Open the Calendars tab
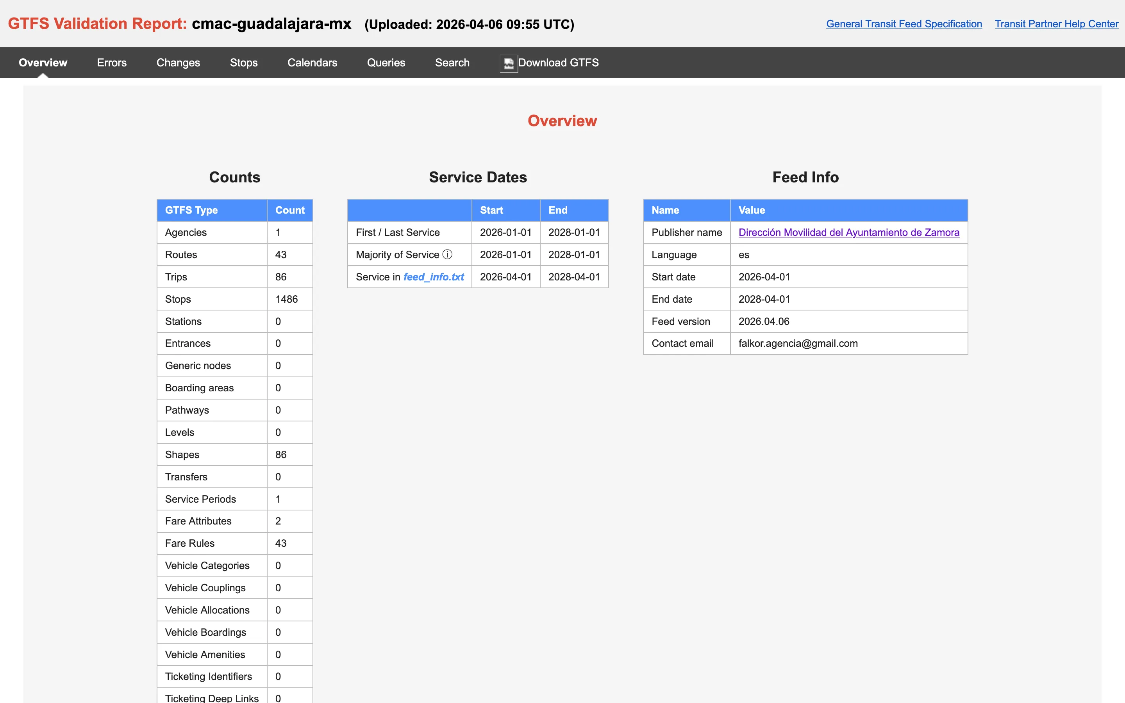The width and height of the screenshot is (1125, 703). (312, 62)
